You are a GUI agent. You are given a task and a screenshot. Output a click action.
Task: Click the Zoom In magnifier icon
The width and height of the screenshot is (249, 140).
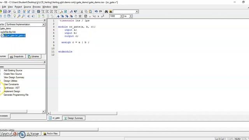pyautogui.click(x=19, y=16)
